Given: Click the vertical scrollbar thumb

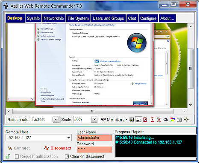Looking at the screenshot, I should (x=191, y=69).
